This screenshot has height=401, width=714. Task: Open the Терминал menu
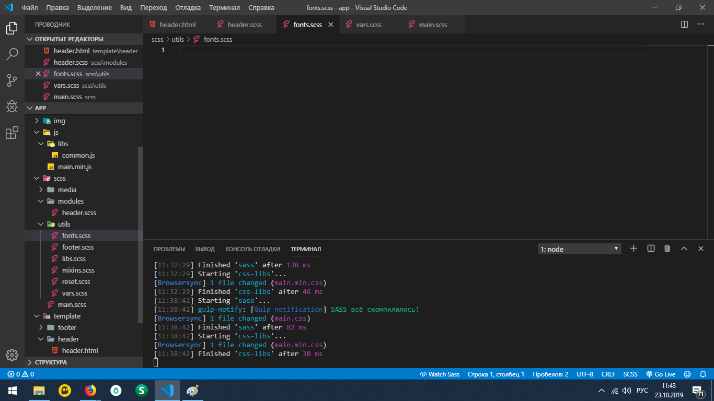coord(224,8)
